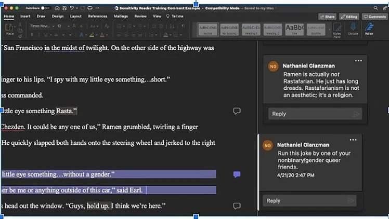Open the Mailings tab
Viewport: 389px width, 219px height.
tap(121, 16)
